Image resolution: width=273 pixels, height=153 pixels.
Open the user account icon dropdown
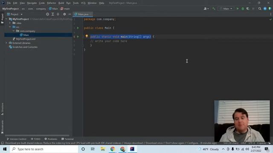pos(206,8)
